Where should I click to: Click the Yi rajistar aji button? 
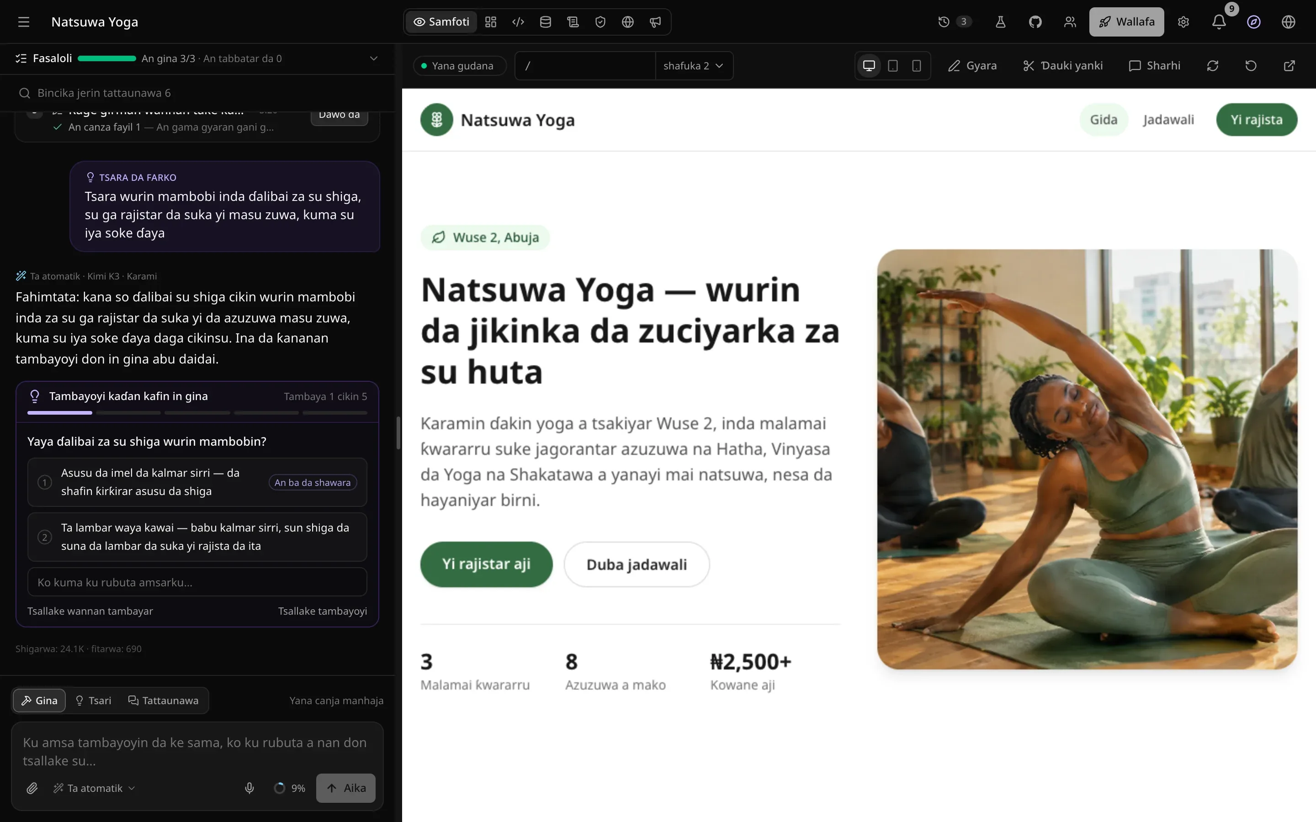pyautogui.click(x=486, y=564)
